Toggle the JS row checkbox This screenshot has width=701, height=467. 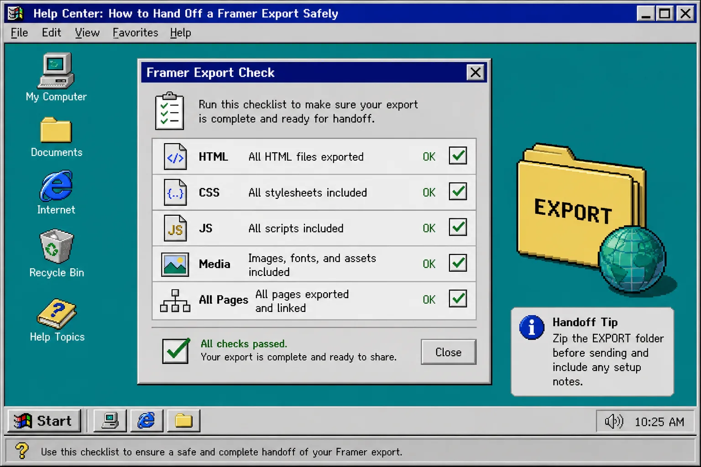pos(458,227)
